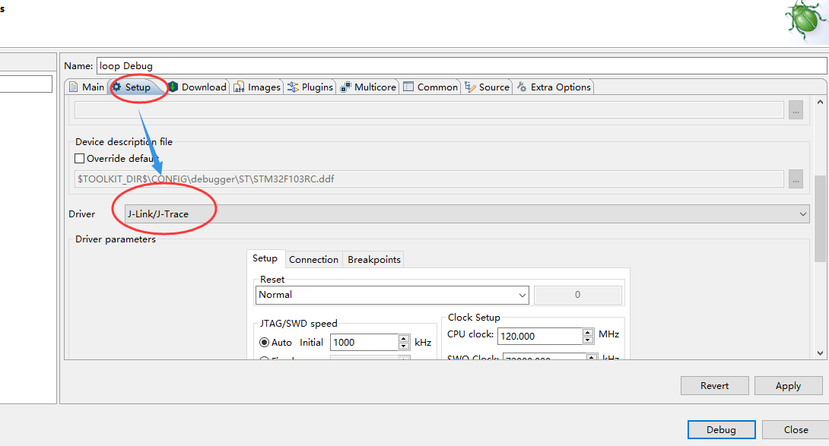Click the ladybug debugger icon
829x446 pixels.
point(804,21)
